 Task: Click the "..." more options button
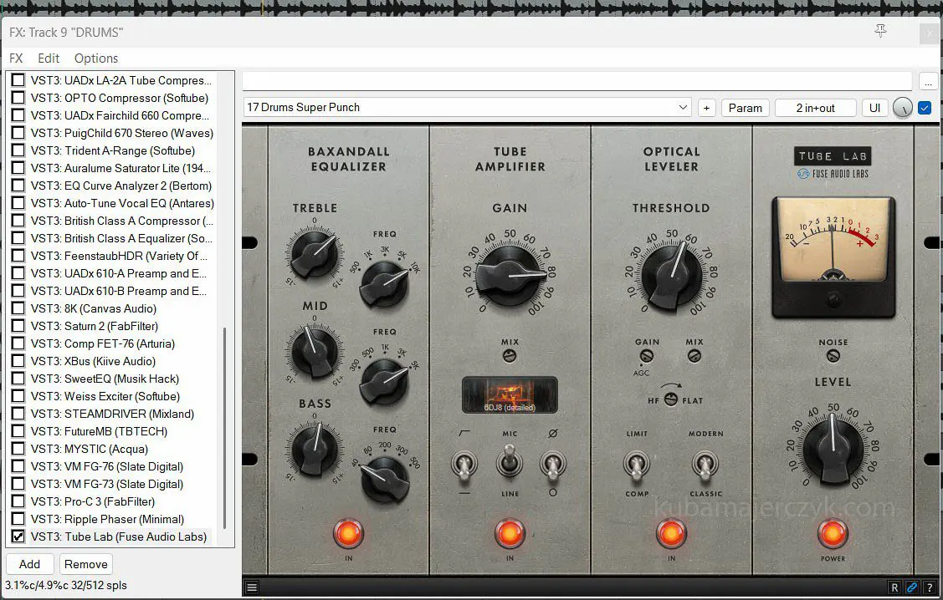coord(928,82)
